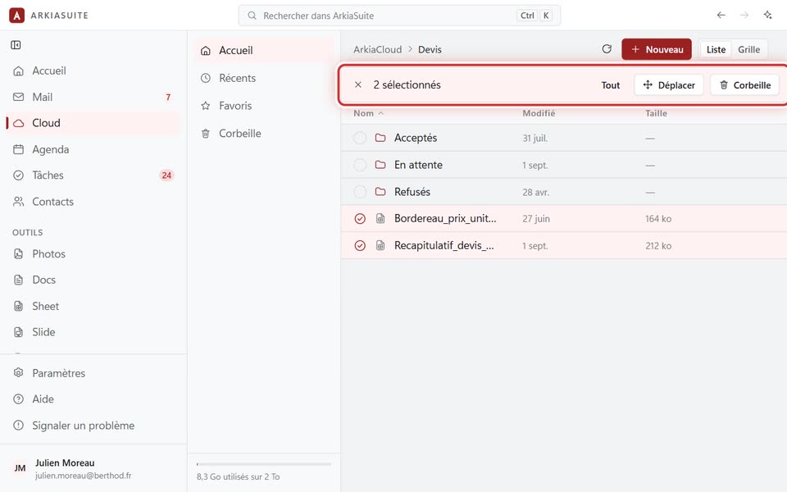The width and height of the screenshot is (787, 492).
Task: Open Favoris in the Cloud panel
Action: (264, 106)
